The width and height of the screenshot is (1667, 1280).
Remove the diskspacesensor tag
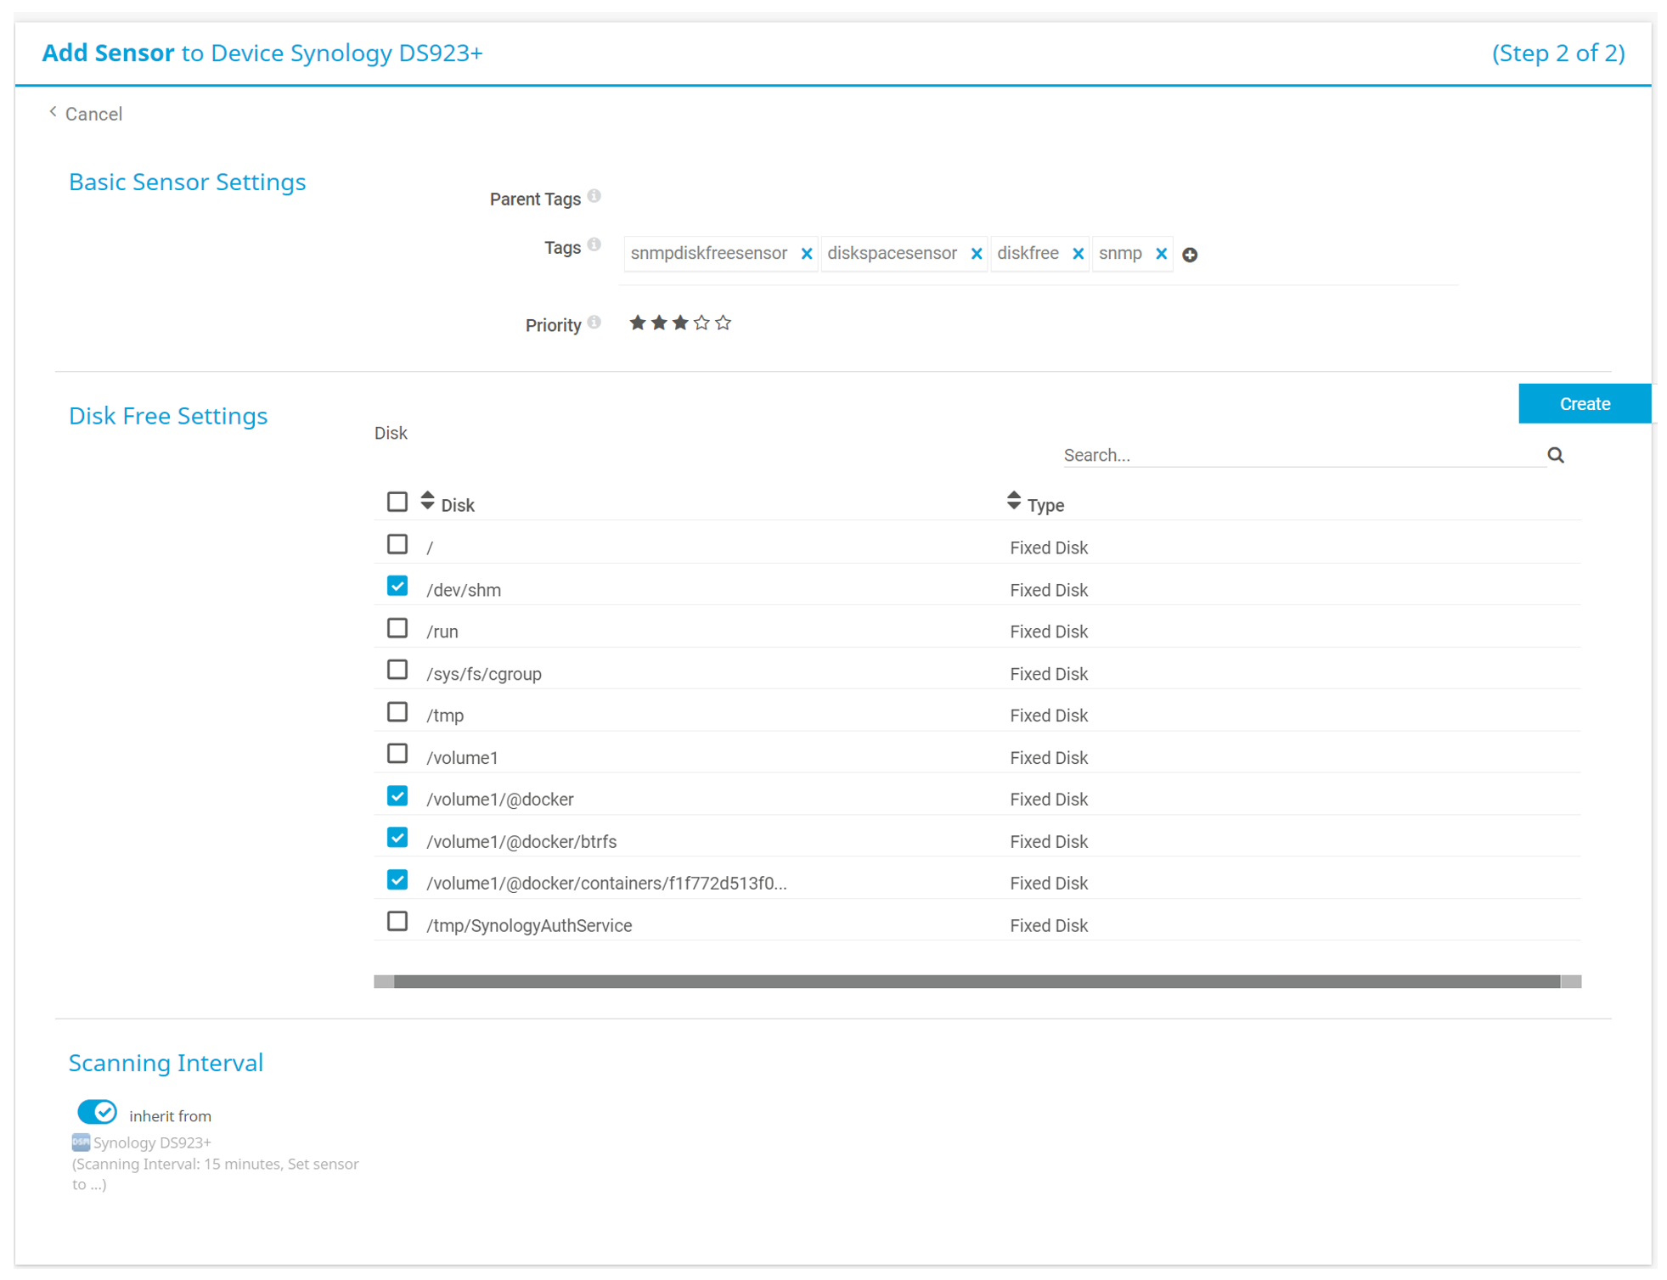(x=976, y=254)
